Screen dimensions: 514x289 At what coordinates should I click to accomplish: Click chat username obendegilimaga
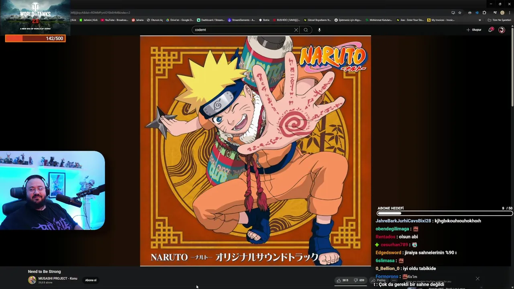point(392,229)
